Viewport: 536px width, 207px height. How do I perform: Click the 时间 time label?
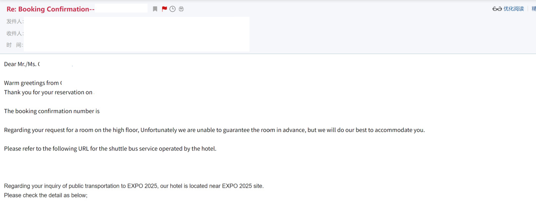tap(15, 45)
